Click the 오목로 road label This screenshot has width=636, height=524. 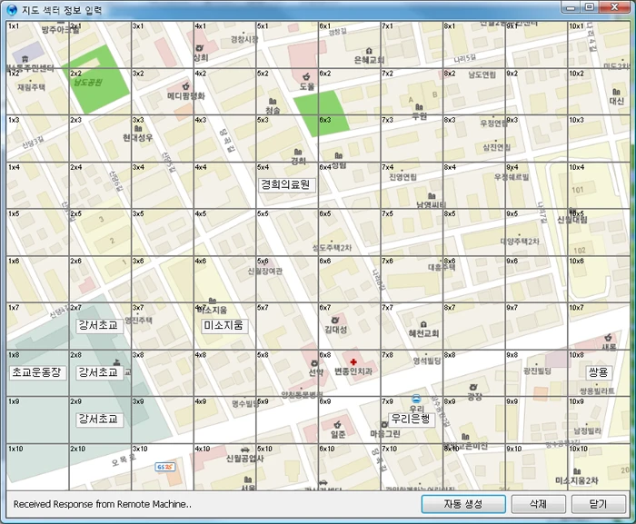click(x=124, y=460)
